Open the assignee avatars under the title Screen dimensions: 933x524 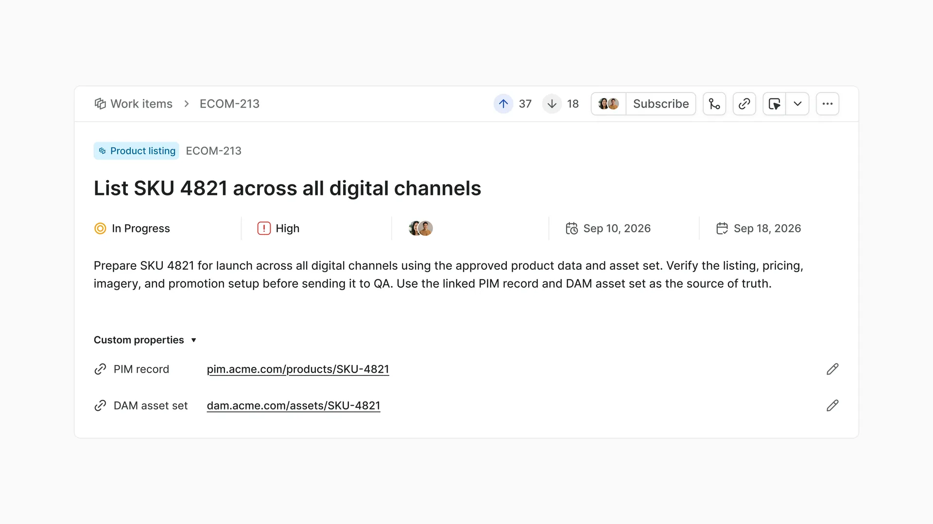click(421, 228)
